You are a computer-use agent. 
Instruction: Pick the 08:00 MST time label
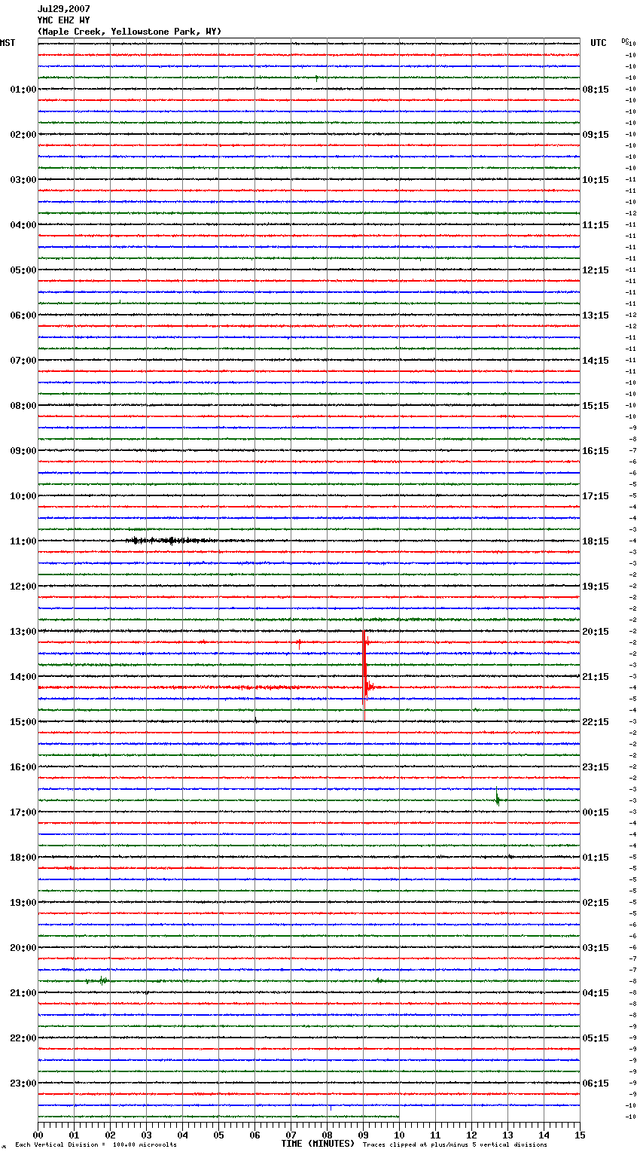coord(23,406)
